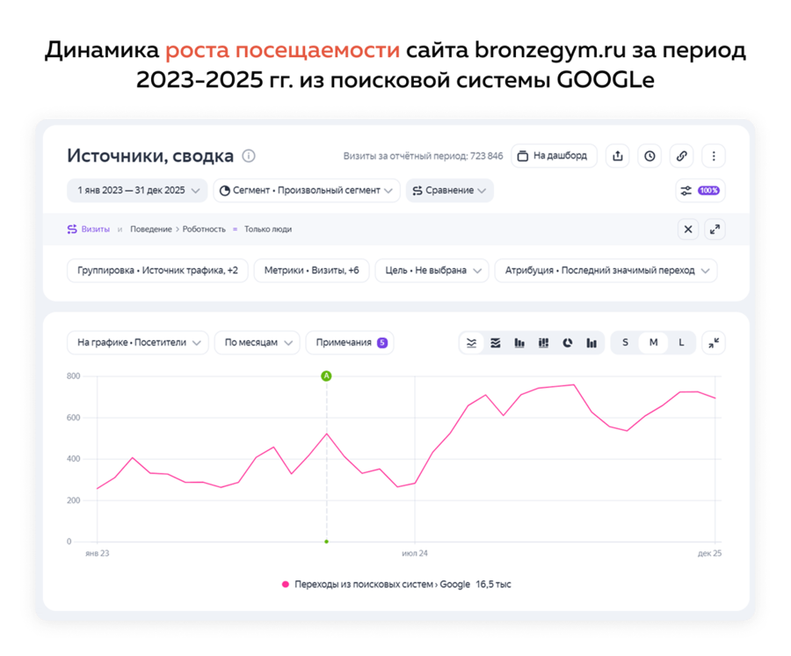
Task: Add report via На дашборд button
Action: [554, 156]
